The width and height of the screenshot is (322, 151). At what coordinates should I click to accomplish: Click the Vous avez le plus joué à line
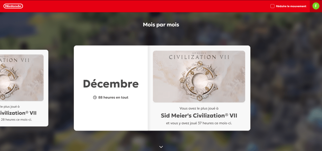point(199,108)
